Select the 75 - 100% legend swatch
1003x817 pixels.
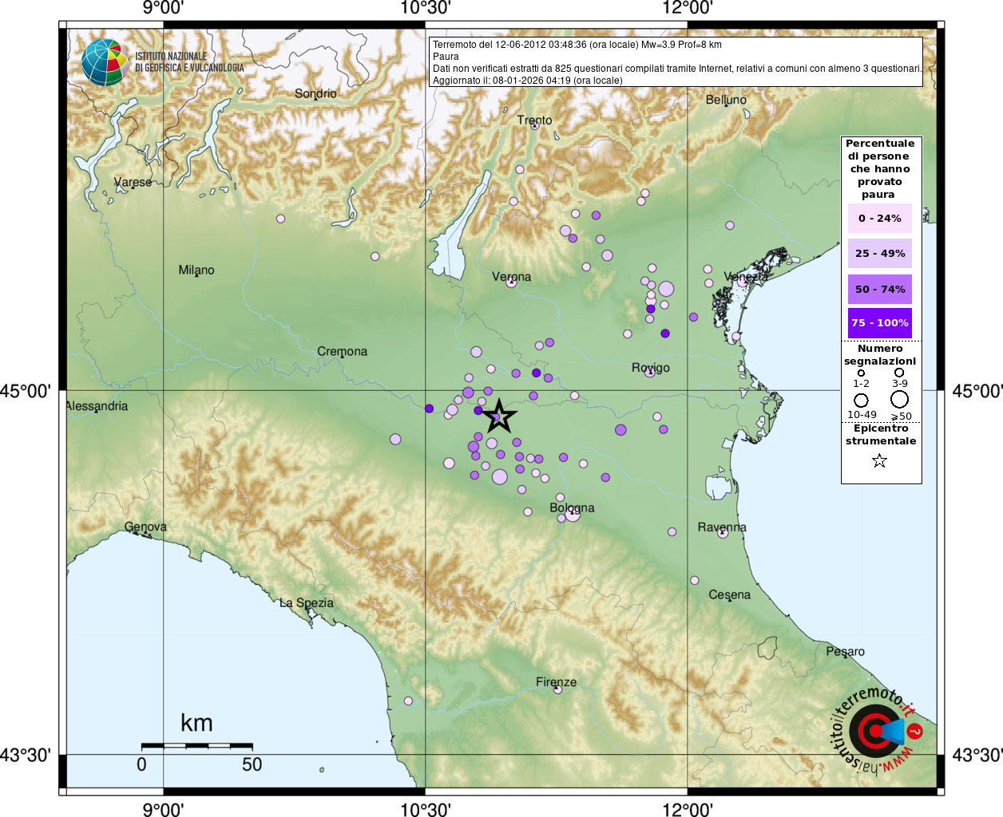tap(880, 323)
